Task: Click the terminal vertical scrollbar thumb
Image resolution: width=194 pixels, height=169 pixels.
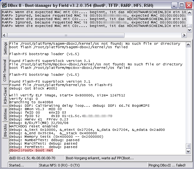Action: 188,146
